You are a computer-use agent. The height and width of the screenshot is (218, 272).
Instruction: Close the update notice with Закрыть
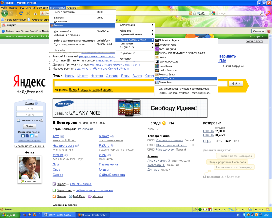[256, 36]
